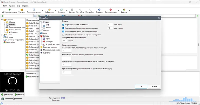The width and height of the screenshot is (200, 105).
Task: Click the Макс. симв. input field
Action: point(110,28)
